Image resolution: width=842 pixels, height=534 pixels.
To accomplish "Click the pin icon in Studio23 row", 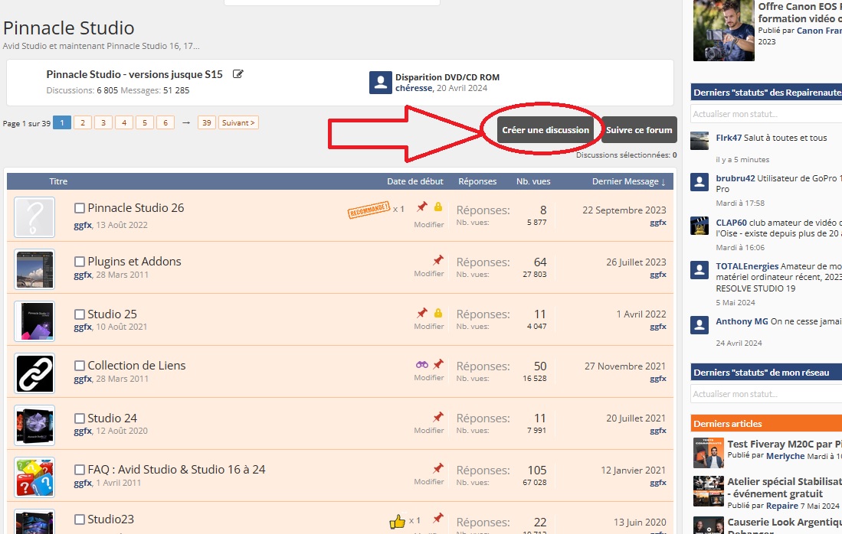I will coord(438,518).
